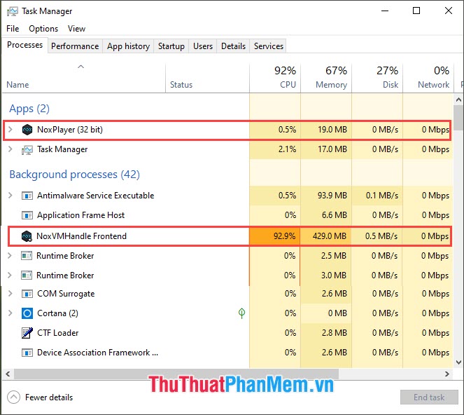Select the Processes tab
This screenshot has height=415, width=464.
coord(25,45)
